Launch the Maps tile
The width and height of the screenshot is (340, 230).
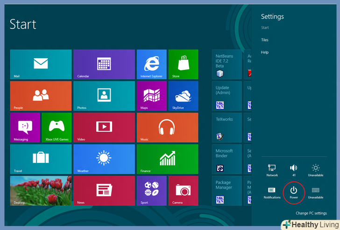[x=151, y=96]
